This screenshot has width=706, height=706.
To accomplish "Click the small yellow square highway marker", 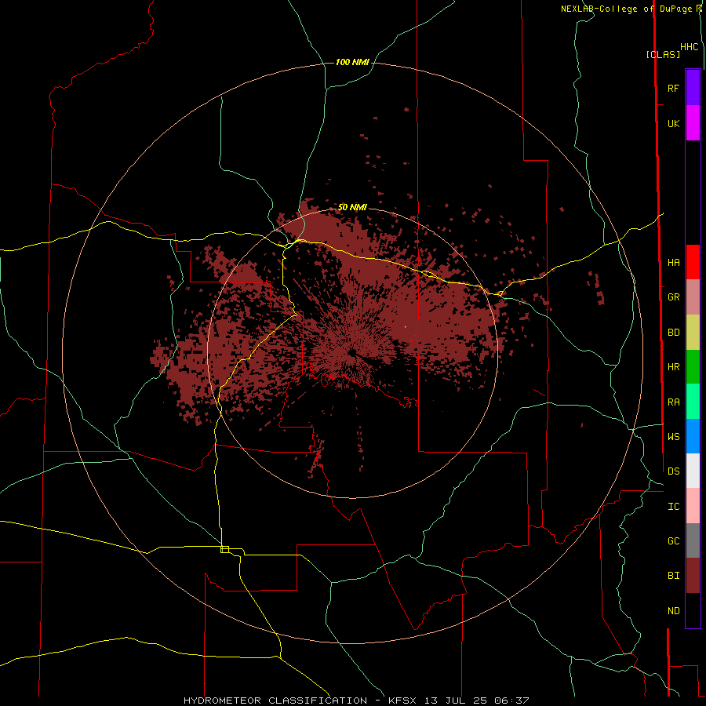I will tap(224, 549).
